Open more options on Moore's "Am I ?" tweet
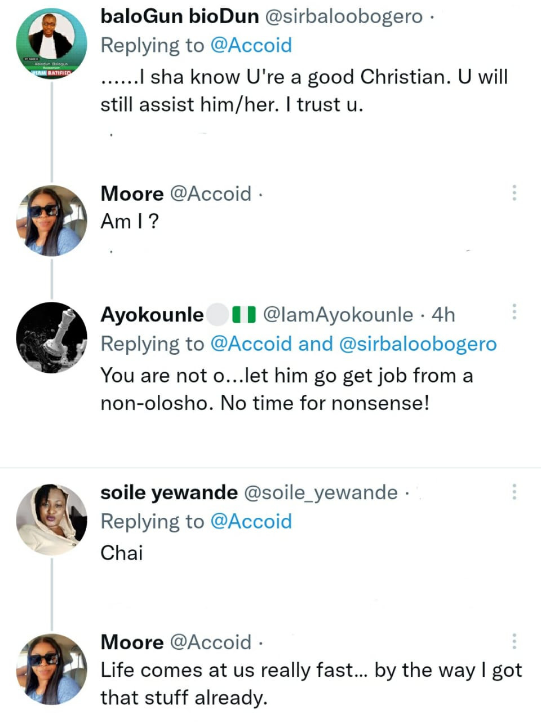 tap(514, 193)
